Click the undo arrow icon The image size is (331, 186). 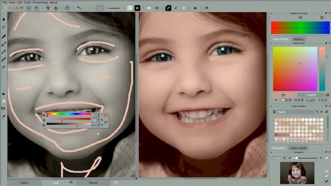click(x=79, y=8)
